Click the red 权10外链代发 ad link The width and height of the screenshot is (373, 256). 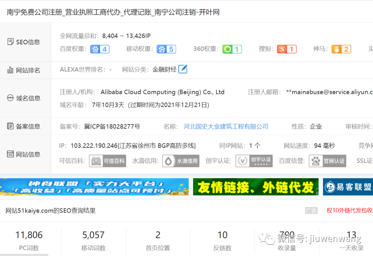[x=350, y=210]
